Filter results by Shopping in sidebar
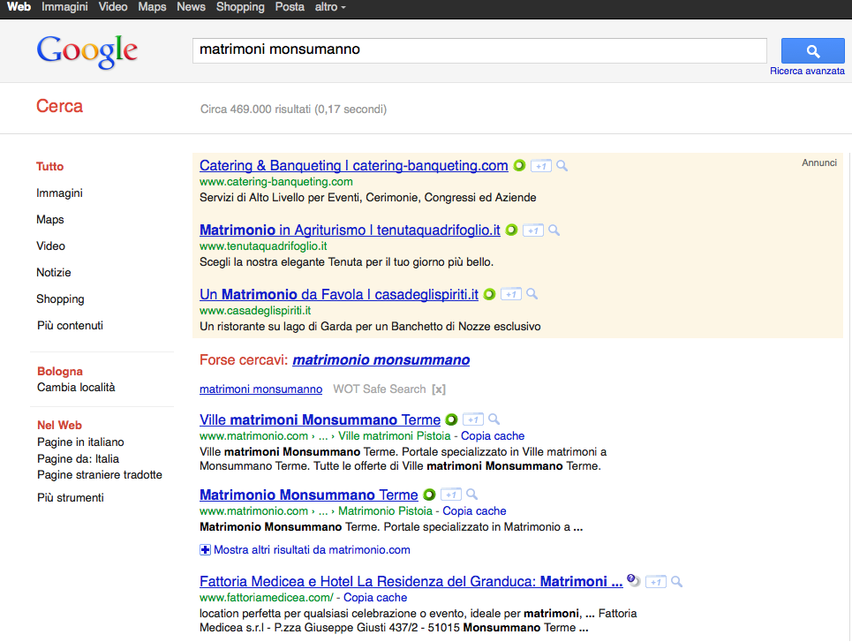 (60, 299)
